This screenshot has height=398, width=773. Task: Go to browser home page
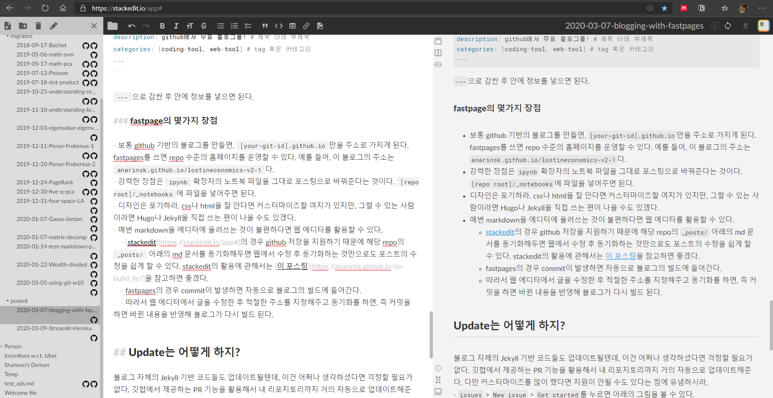(63, 8)
